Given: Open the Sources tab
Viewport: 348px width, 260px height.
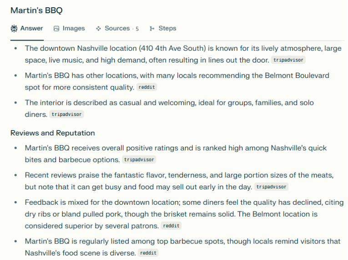Looking at the screenshot, I should (117, 28).
